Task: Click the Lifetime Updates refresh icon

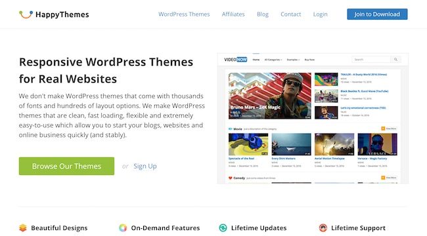Action: tap(223, 228)
